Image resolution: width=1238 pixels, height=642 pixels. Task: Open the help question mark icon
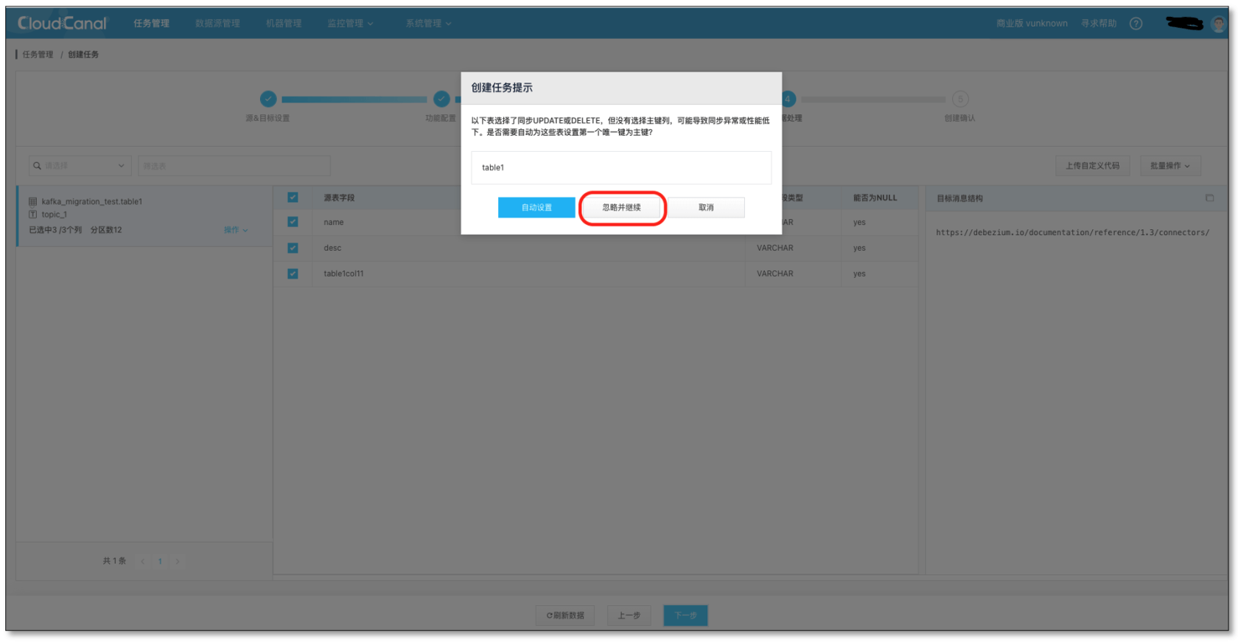point(1136,24)
